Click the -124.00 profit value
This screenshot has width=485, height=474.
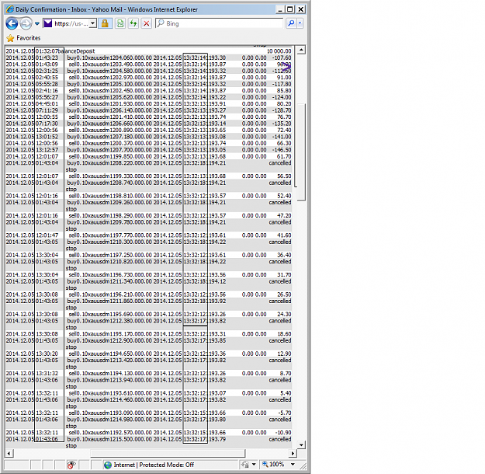pyautogui.click(x=282, y=97)
